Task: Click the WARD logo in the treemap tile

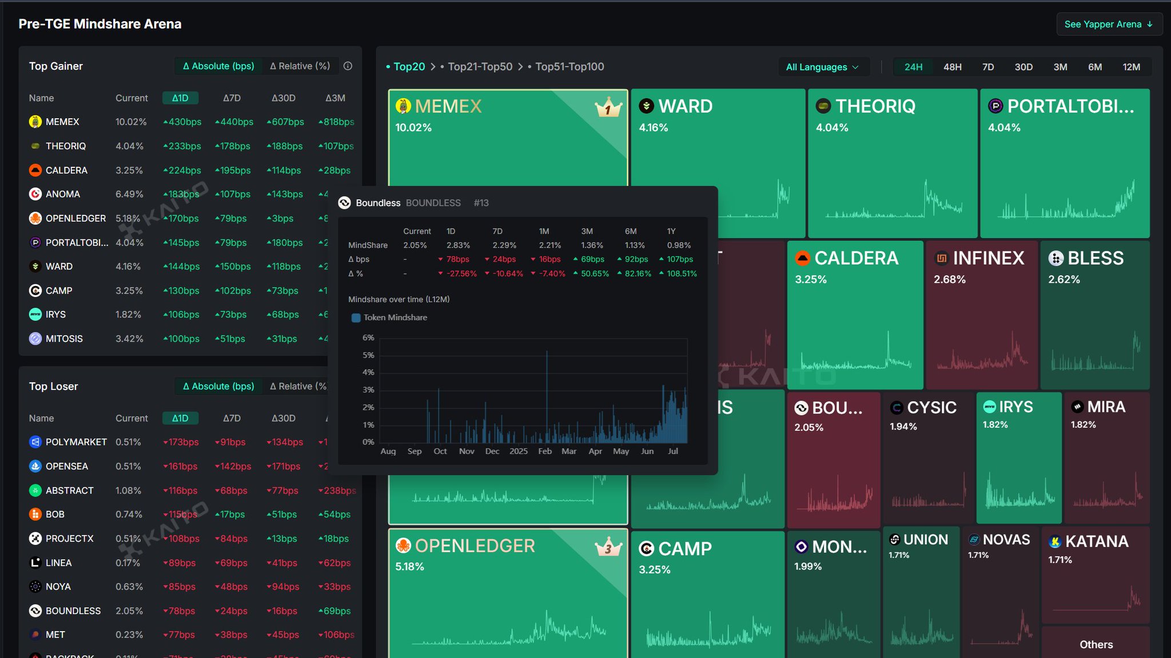Action: click(x=646, y=106)
